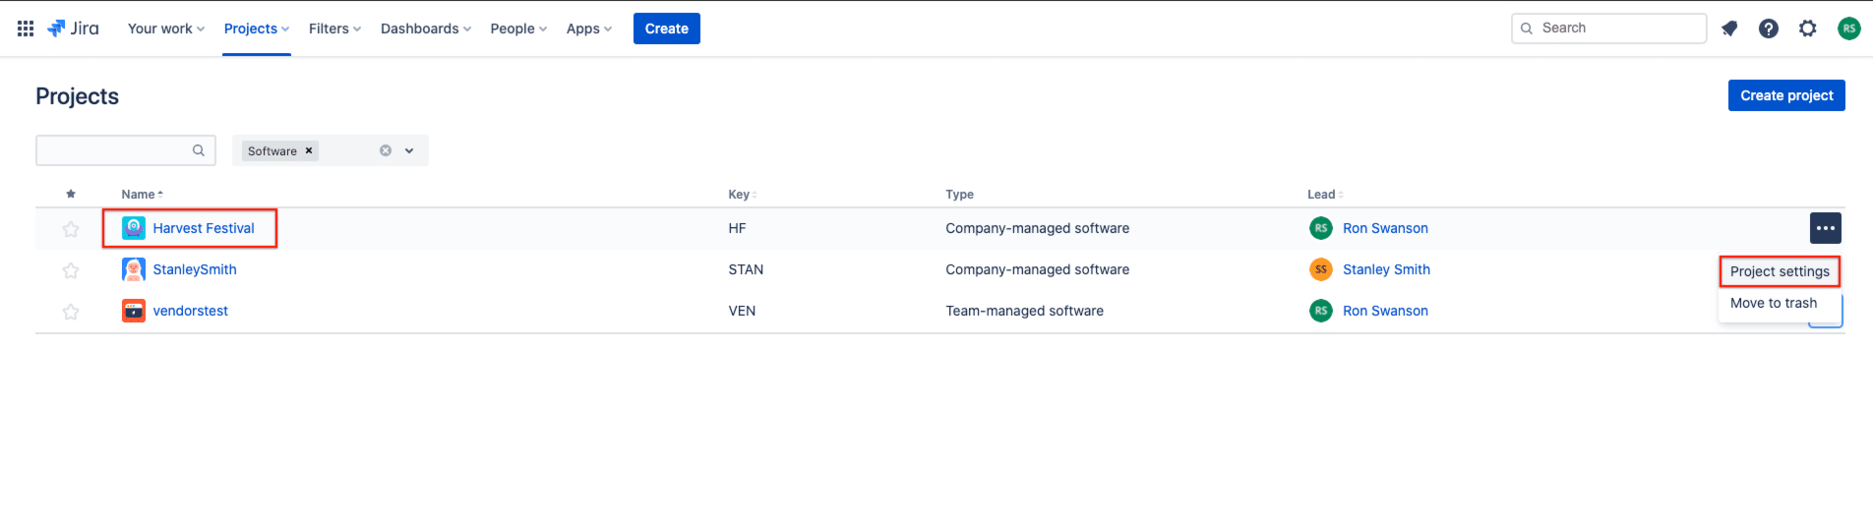Screen dimensions: 1873x525
Task: Click the Harvest Festival project avatar icon
Action: click(x=134, y=228)
